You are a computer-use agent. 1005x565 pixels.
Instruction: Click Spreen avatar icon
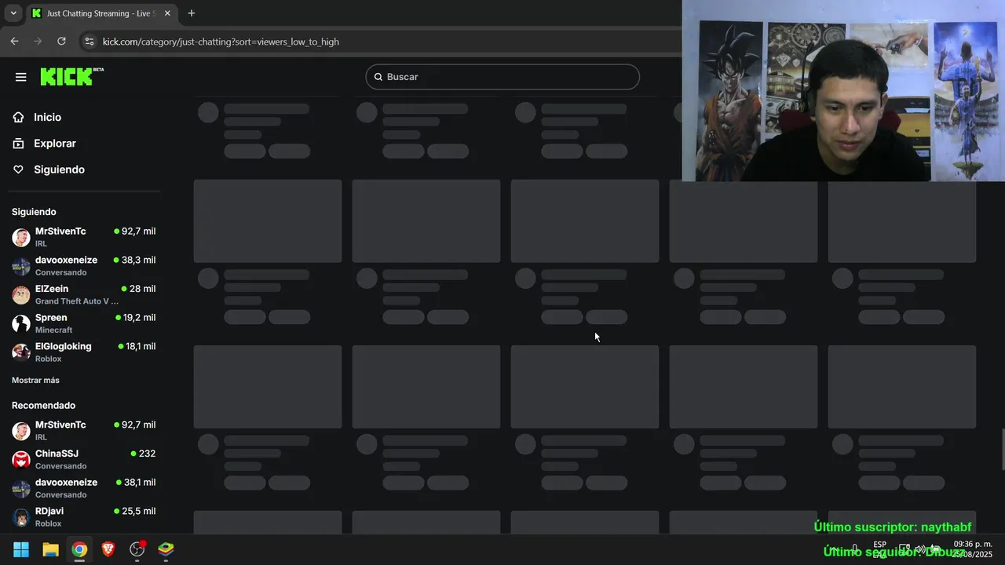[x=21, y=323]
